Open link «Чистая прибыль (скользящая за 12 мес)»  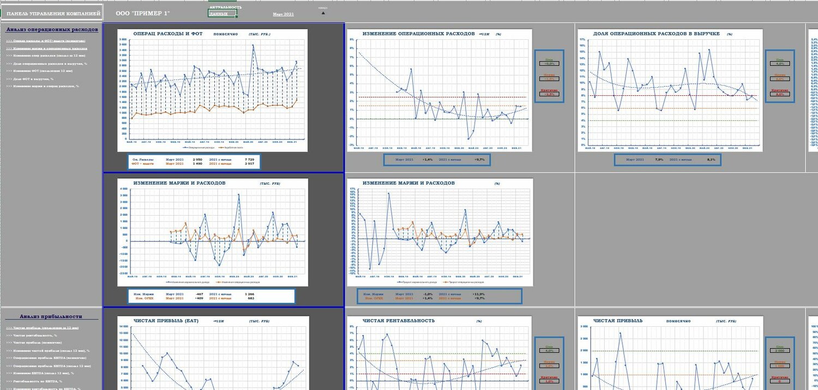(x=43, y=328)
